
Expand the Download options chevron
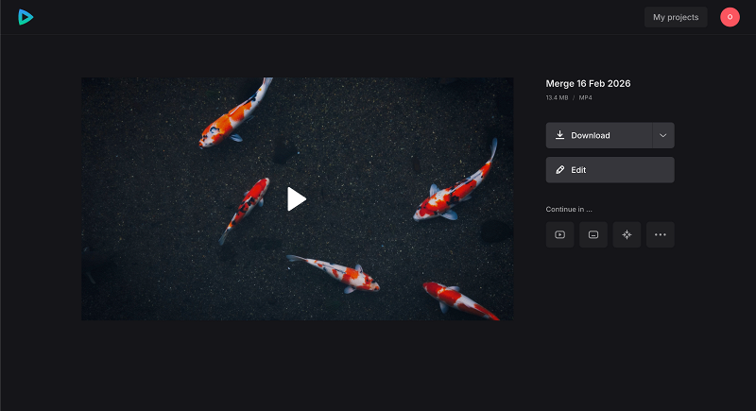663,135
